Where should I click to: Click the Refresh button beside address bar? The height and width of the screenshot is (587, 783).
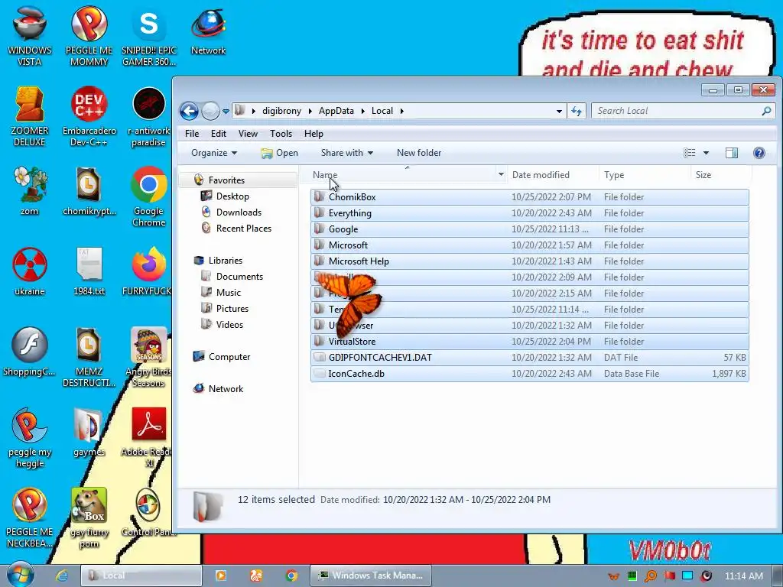pyautogui.click(x=577, y=111)
